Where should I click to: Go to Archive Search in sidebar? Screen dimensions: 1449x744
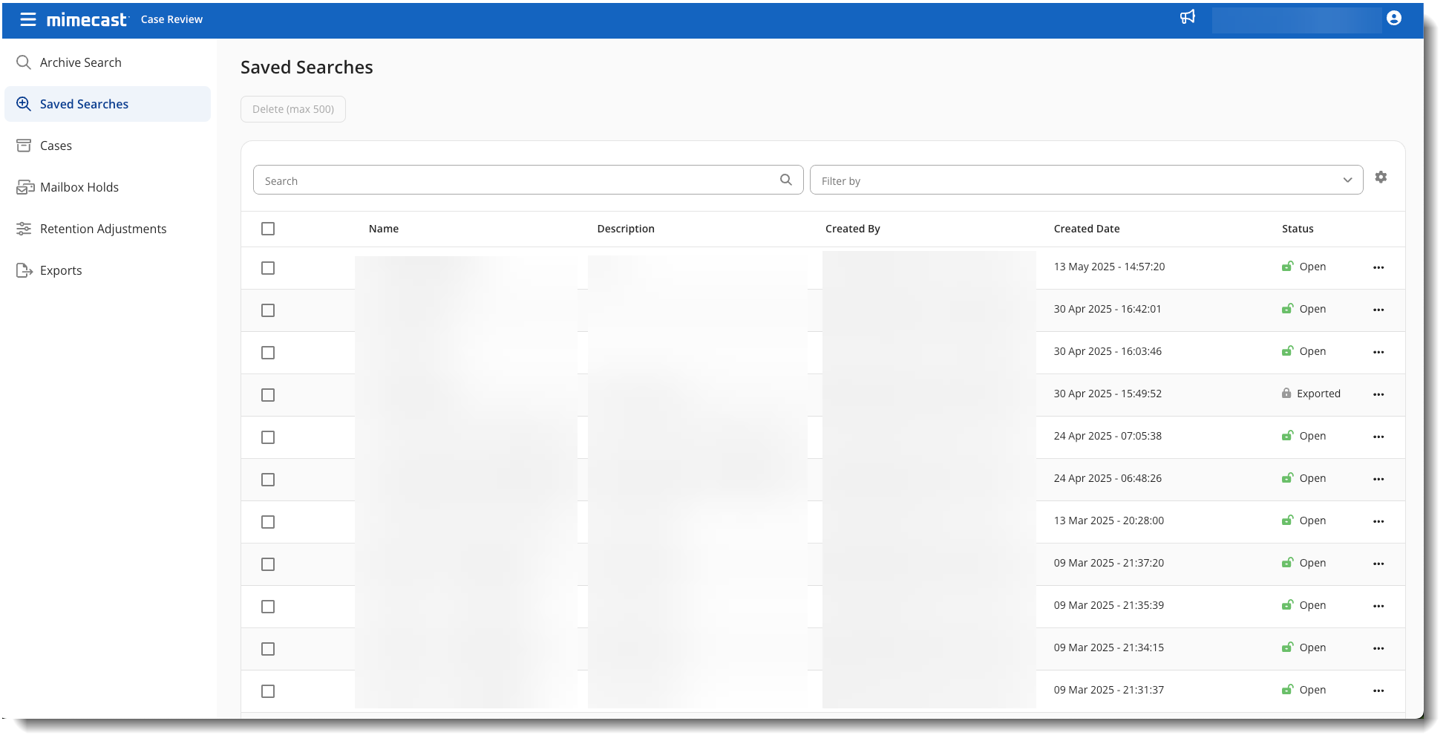[x=80, y=62]
